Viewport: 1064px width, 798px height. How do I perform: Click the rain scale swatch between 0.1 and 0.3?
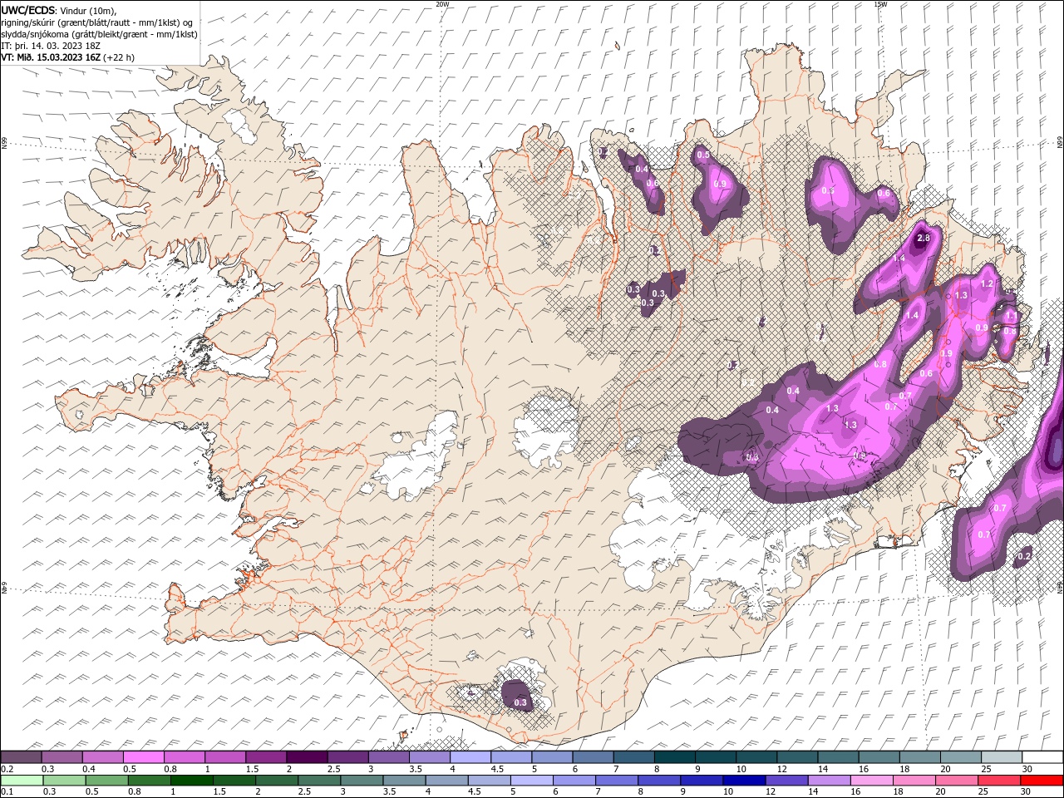point(22,781)
